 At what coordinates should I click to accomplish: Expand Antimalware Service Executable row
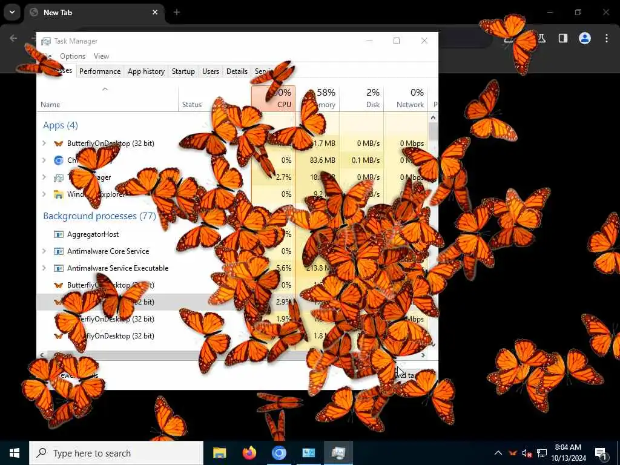(44, 268)
